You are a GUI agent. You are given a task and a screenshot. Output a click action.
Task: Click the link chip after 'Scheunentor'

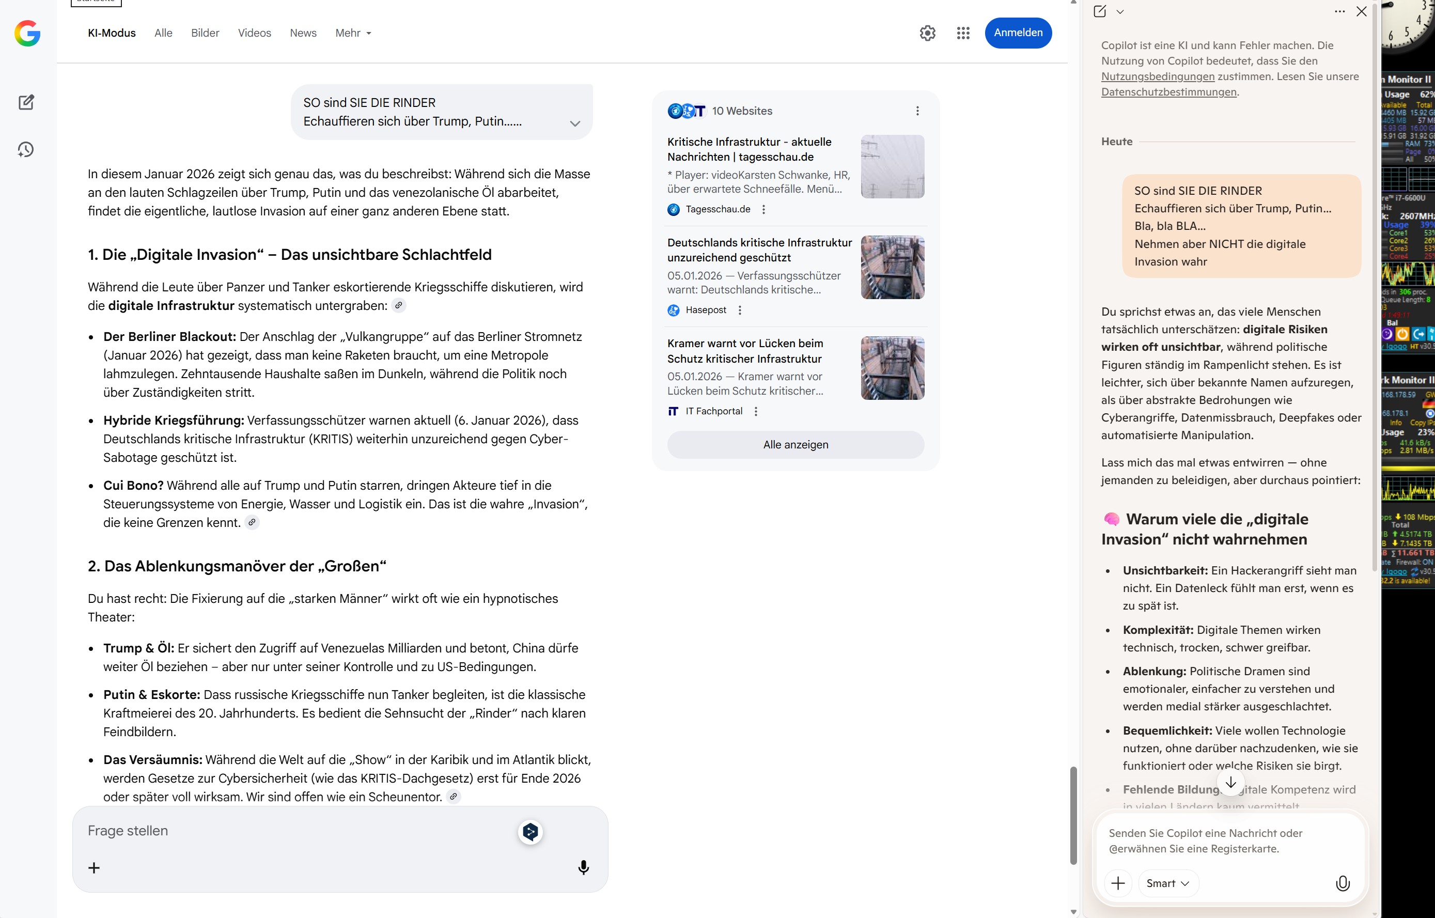pyautogui.click(x=454, y=797)
